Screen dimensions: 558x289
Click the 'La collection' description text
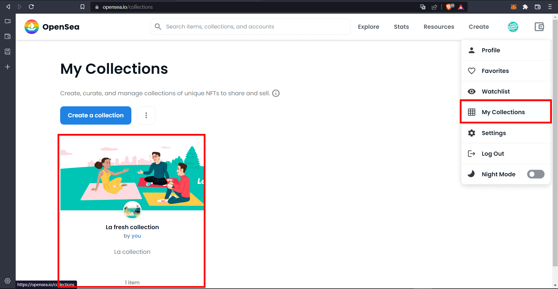coord(132,252)
